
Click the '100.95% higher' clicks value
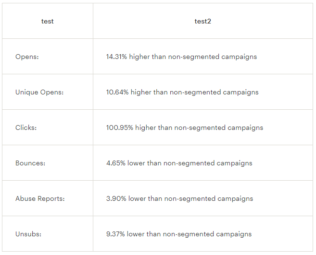pos(131,127)
